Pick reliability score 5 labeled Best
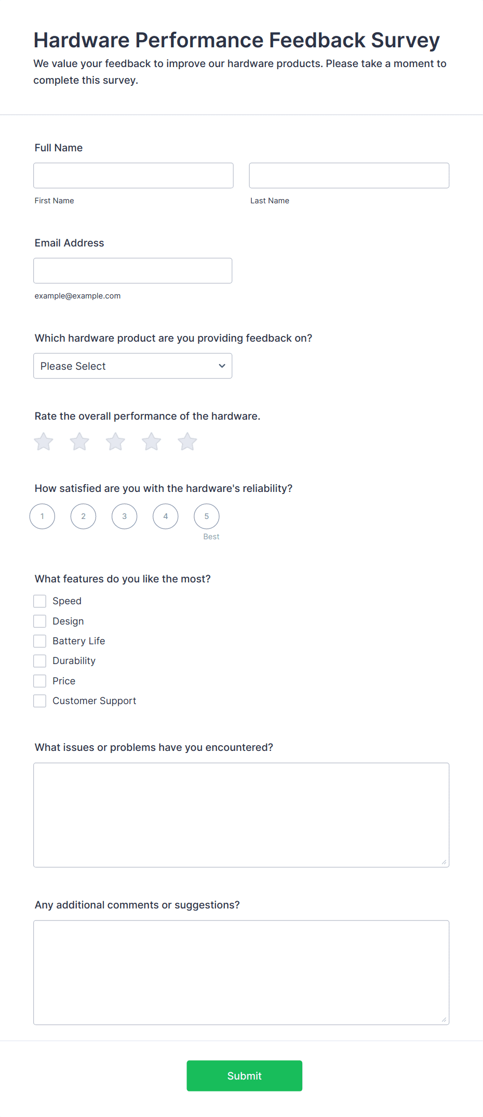The width and height of the screenshot is (483, 1117). point(207,516)
